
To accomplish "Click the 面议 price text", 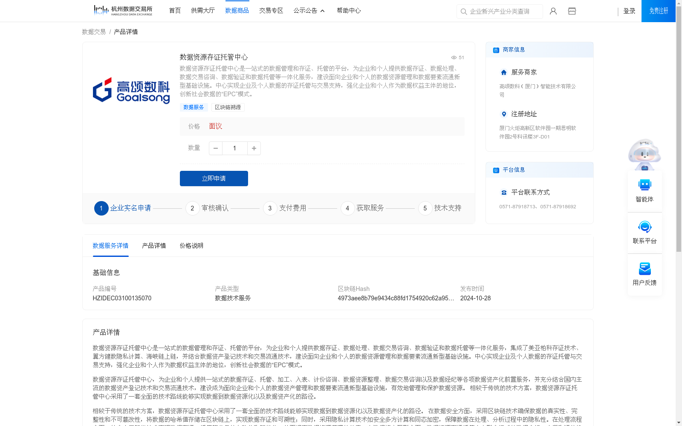I will pyautogui.click(x=216, y=127).
